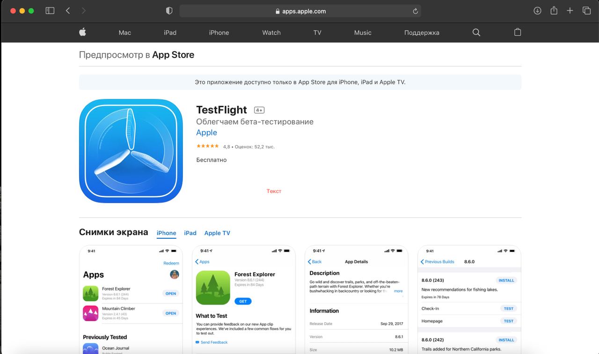Click the rating text 4,8 • Оценок: 52,2 тыс.
The height and width of the screenshot is (354, 599).
[x=248, y=147]
